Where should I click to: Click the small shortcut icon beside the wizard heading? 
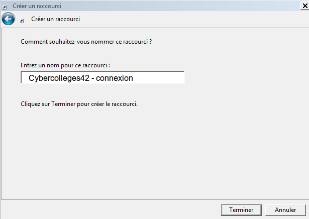coord(21,21)
